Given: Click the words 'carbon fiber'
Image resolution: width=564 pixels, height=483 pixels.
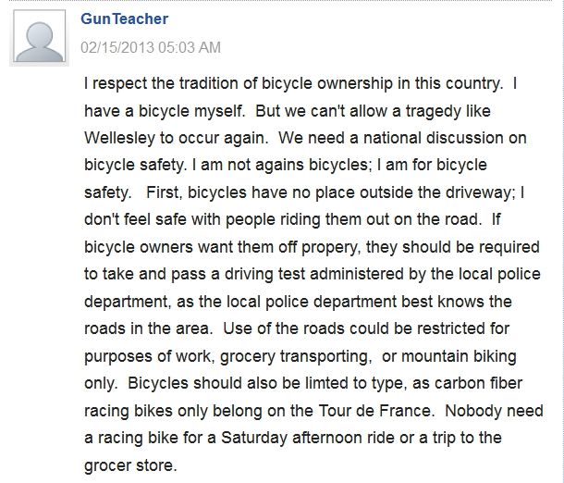Looking at the screenshot, I should 478,383.
